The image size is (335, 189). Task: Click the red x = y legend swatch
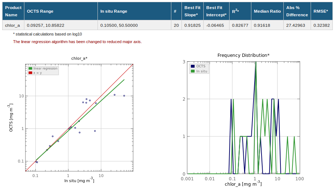[x=31, y=72]
